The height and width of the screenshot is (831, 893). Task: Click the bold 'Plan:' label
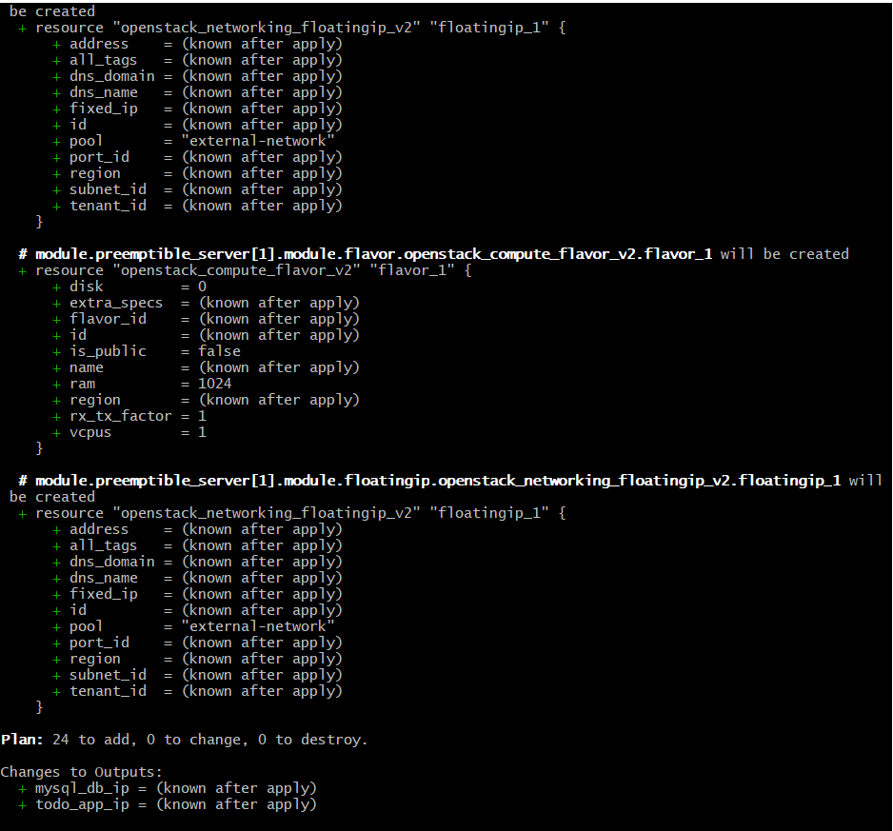(22, 740)
